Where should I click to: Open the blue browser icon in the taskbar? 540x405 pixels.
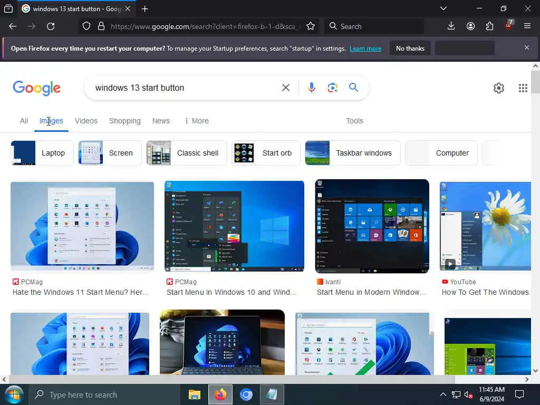point(246,394)
